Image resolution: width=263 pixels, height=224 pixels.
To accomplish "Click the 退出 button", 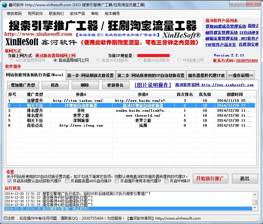I will [x=245, y=178].
